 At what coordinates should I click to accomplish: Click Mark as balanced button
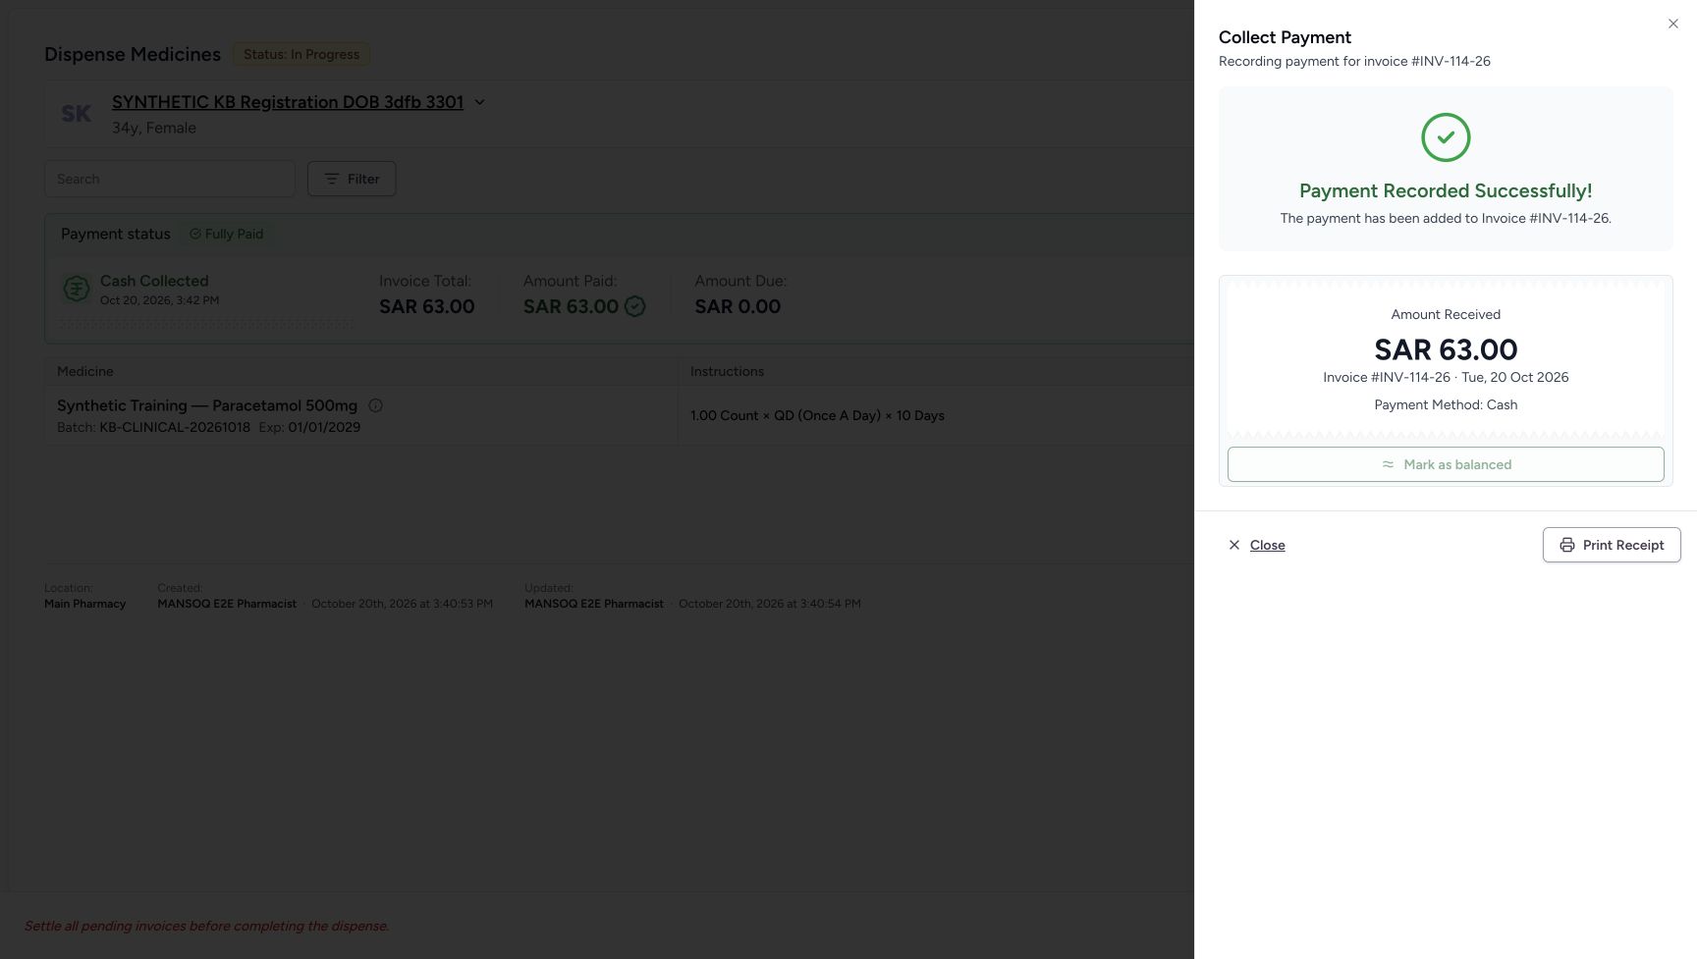tap(1446, 464)
